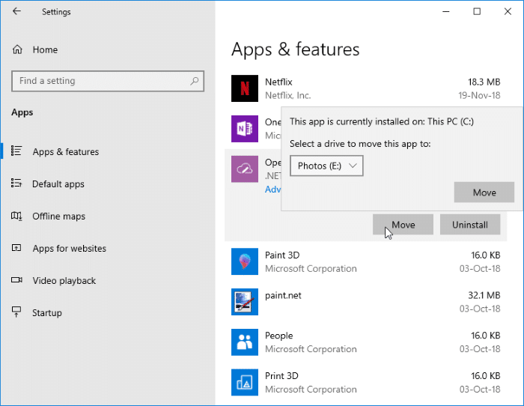
Task: Click the Default apps sidebar icon
Action: [16, 183]
